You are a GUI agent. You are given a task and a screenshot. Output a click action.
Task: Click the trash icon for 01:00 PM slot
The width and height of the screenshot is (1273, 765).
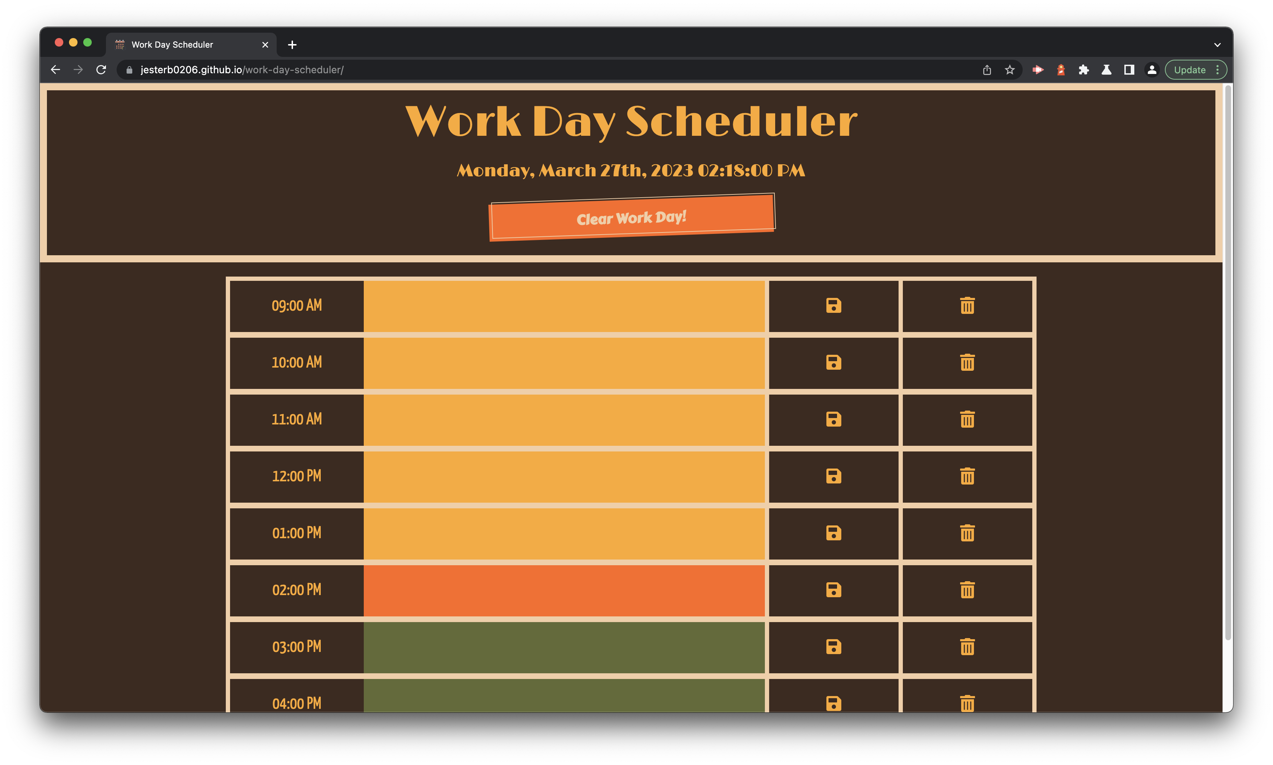[966, 533]
